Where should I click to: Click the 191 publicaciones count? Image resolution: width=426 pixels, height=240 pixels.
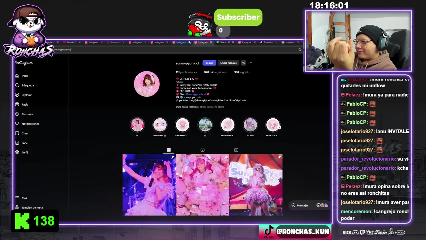click(x=186, y=72)
